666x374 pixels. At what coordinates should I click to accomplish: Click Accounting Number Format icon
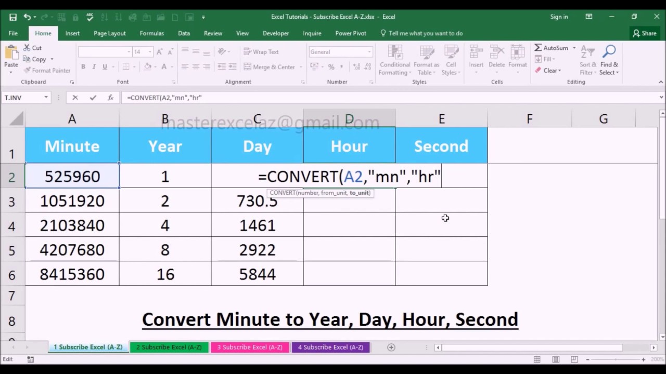(x=314, y=66)
